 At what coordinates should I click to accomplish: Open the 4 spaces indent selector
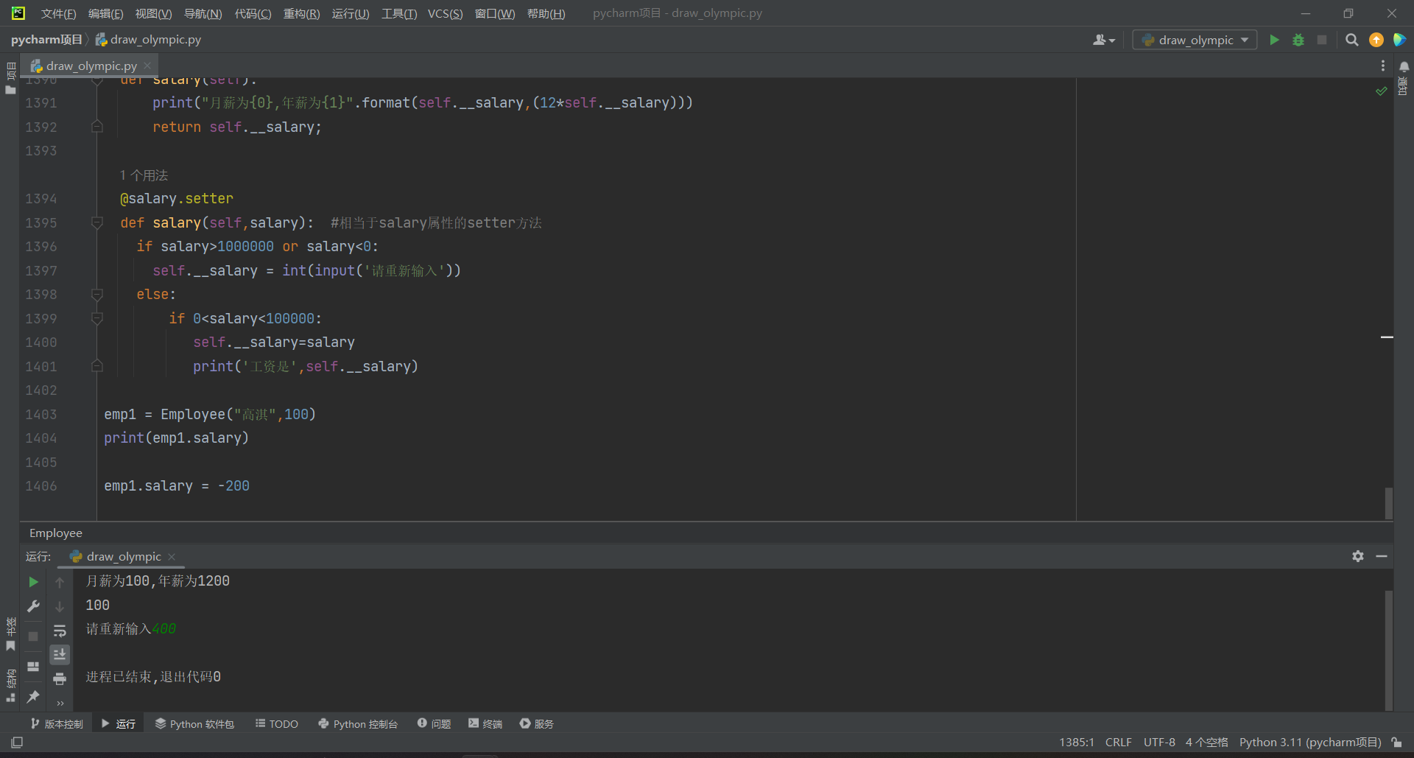1206,743
